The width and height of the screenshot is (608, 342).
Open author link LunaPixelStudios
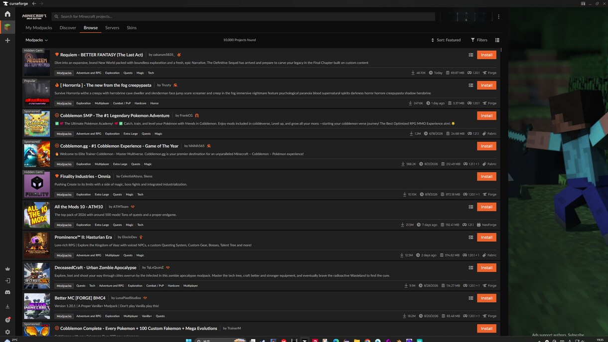point(128,298)
